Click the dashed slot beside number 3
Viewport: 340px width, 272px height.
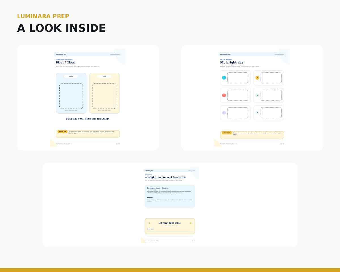coord(238,95)
